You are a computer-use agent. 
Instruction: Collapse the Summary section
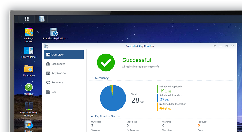(x=92, y=78)
